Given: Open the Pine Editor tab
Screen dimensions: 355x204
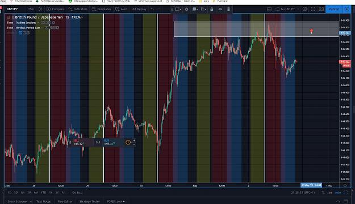Looking at the screenshot, I should (x=65, y=201).
